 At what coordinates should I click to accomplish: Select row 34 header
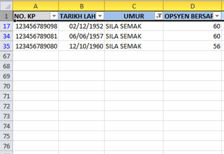[x=7, y=36]
